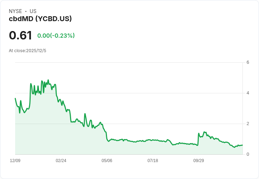Click the sharp drop near 05/06 on the line
This screenshot has height=179, width=259.
(106, 136)
